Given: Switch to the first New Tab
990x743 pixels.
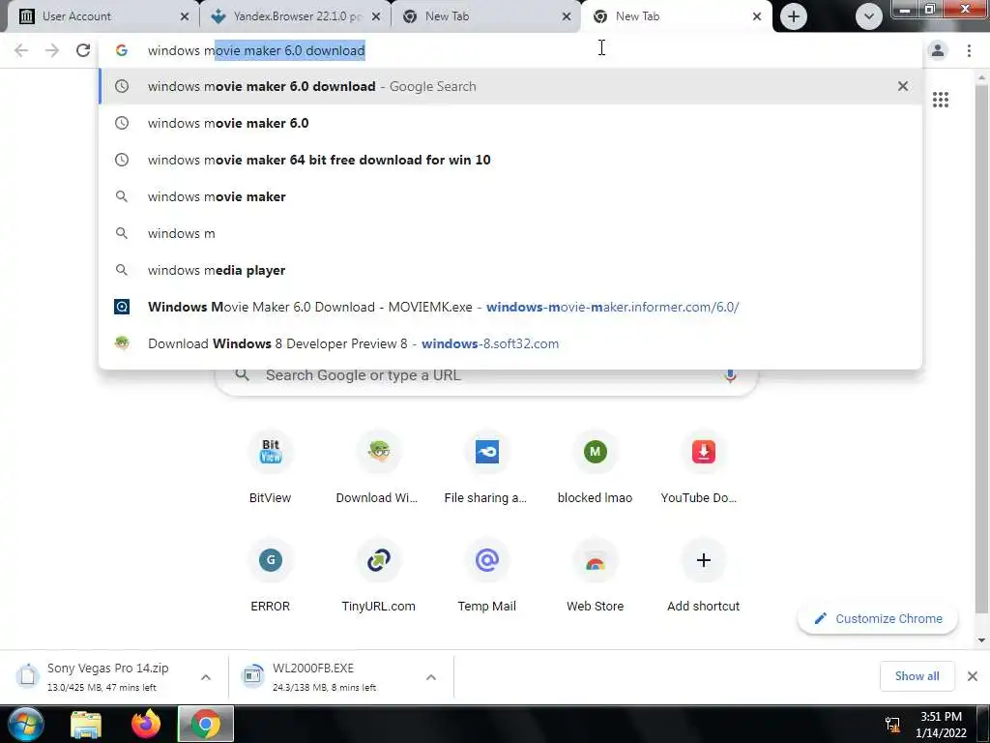Looking at the screenshot, I should [x=486, y=16].
